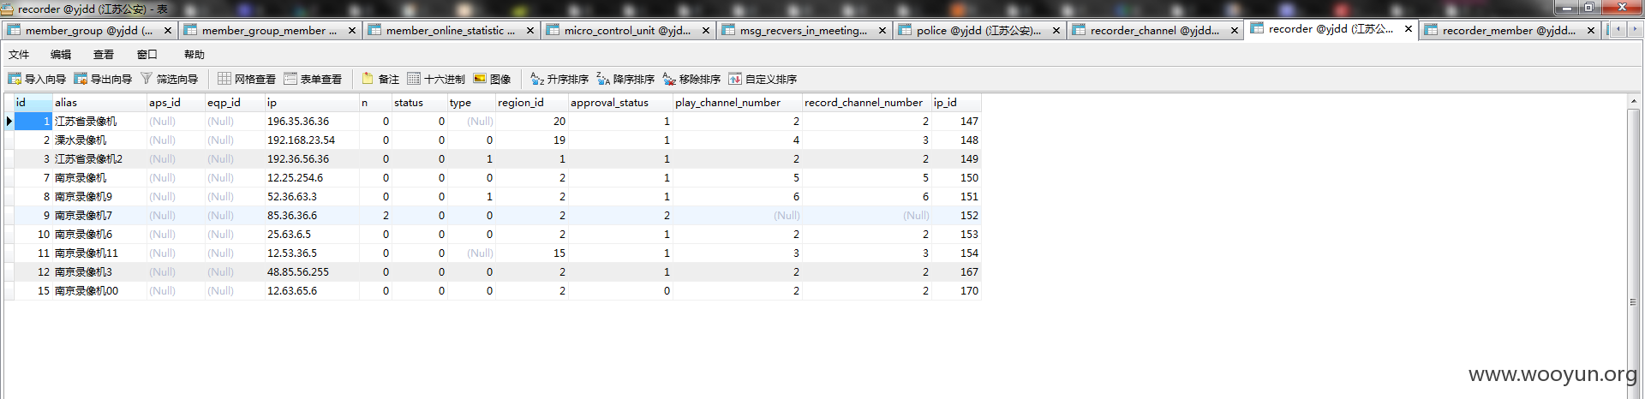Open the 编辑 menu
This screenshot has width=1645, height=399.
pos(61,54)
